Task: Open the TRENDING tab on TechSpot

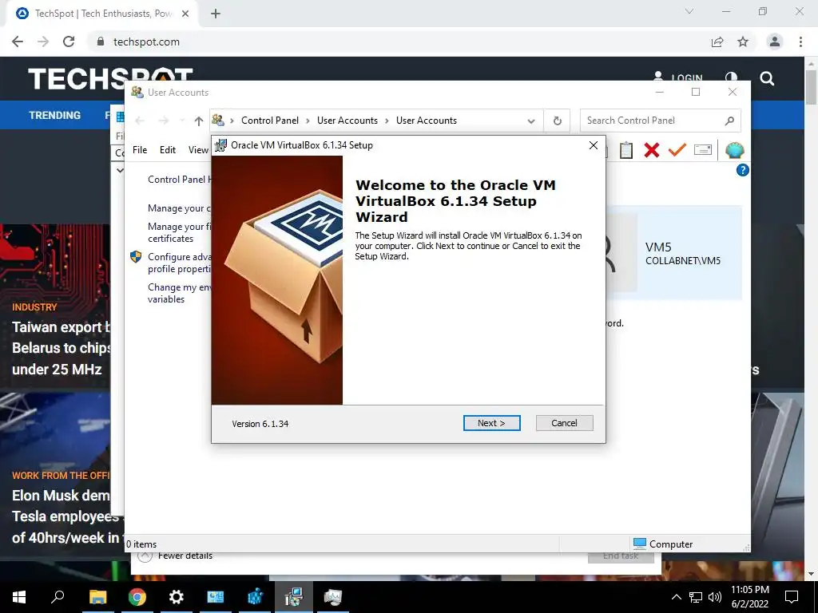Action: [55, 115]
